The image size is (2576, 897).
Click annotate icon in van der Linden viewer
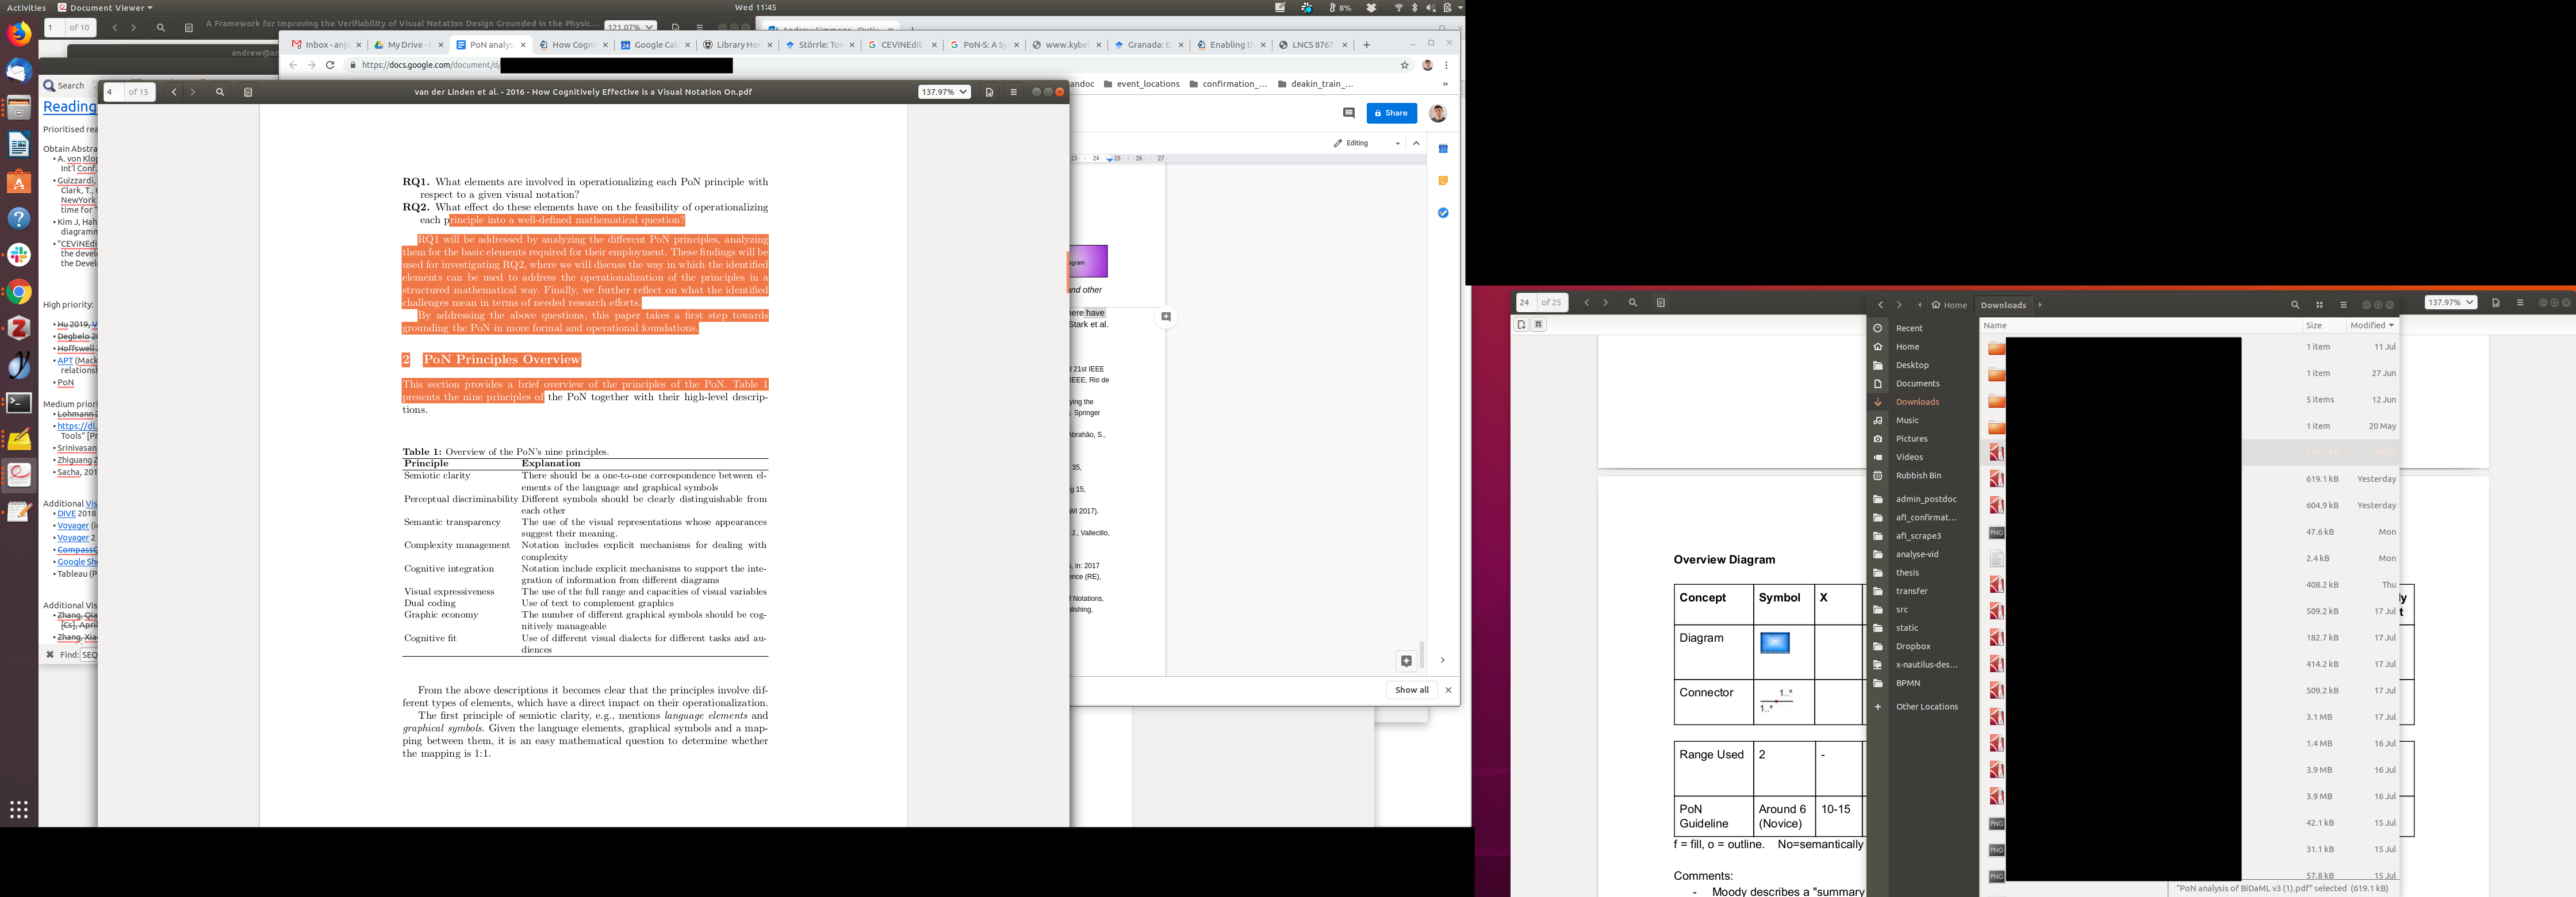pyautogui.click(x=988, y=92)
